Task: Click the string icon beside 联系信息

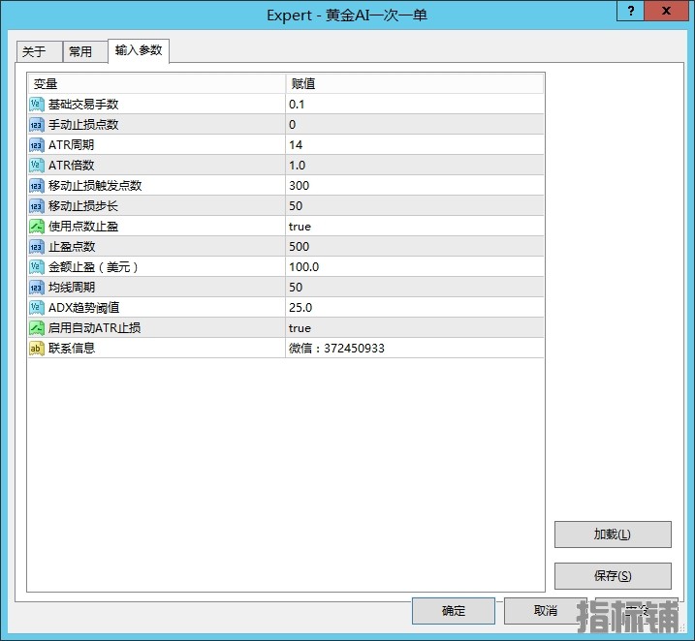Action: pyautogui.click(x=37, y=349)
